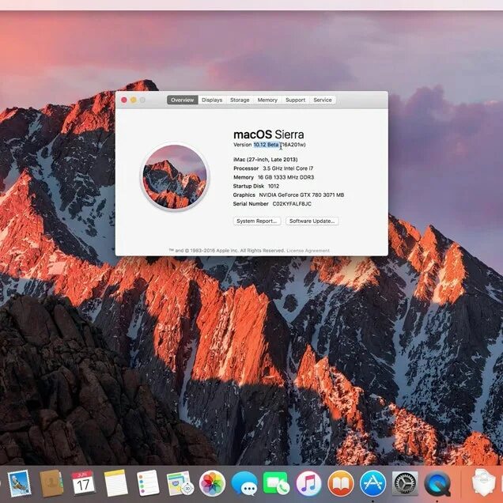The height and width of the screenshot is (503, 503).
Task: Open the Storage tab
Action: tap(240, 100)
